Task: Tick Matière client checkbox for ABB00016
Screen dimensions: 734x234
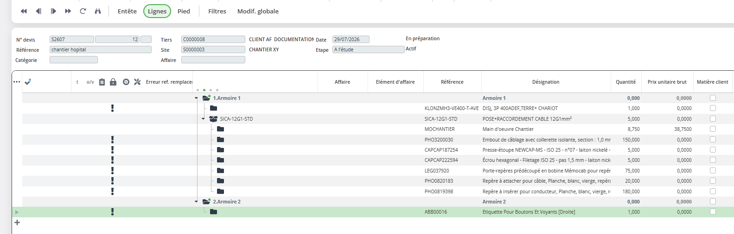Action: pos(713,212)
